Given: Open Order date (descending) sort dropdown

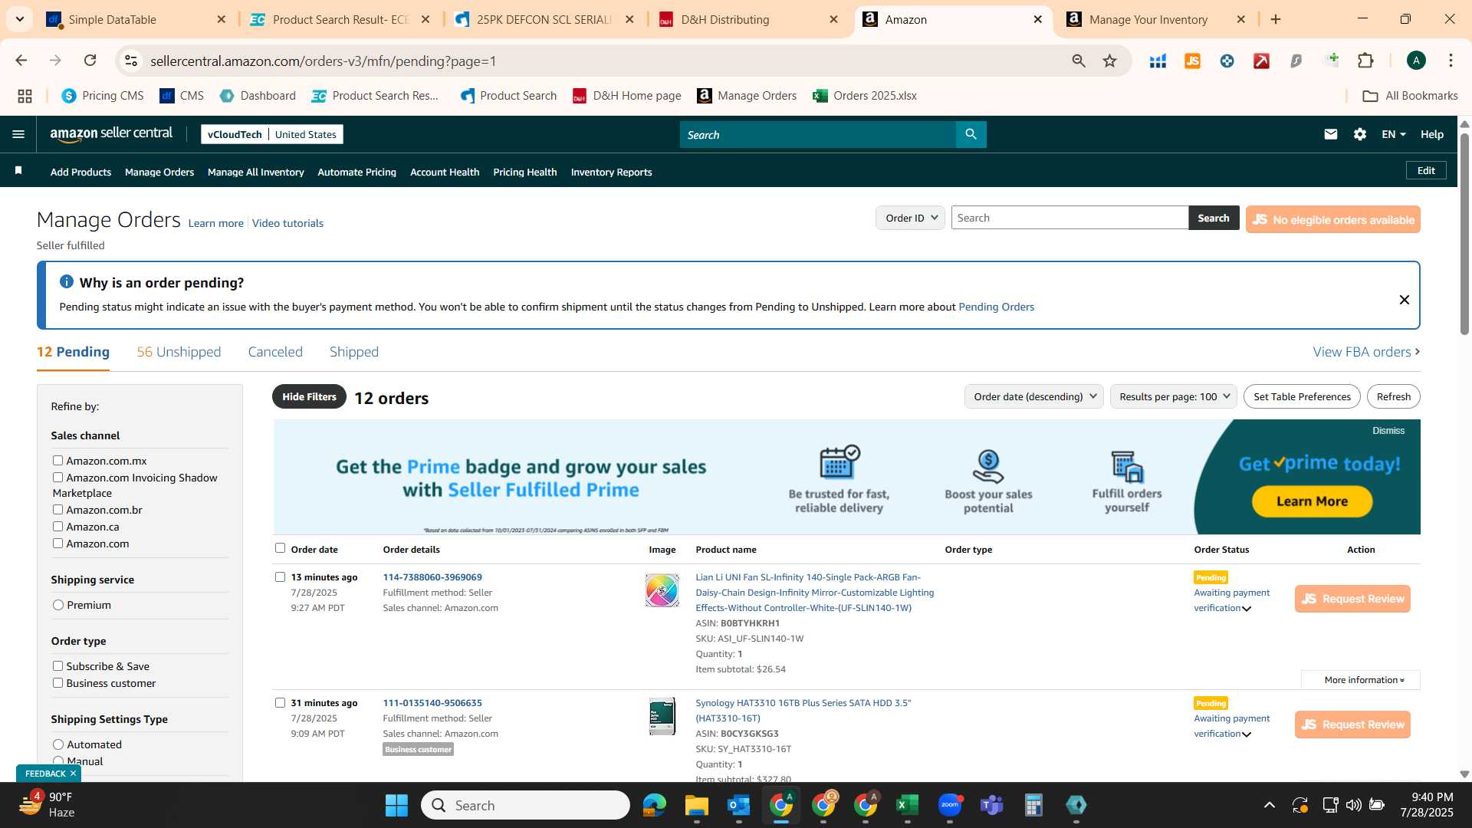Looking at the screenshot, I should pos(1033,396).
